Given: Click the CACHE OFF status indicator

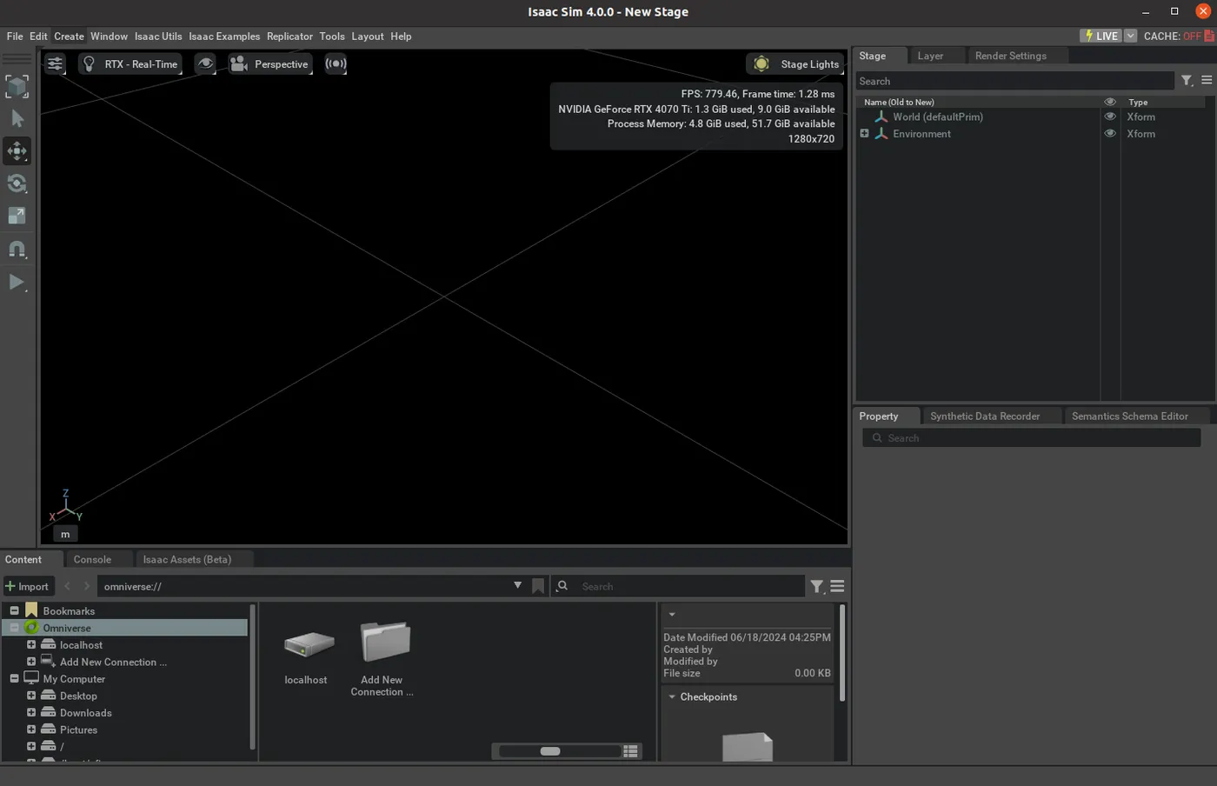Looking at the screenshot, I should point(1178,36).
